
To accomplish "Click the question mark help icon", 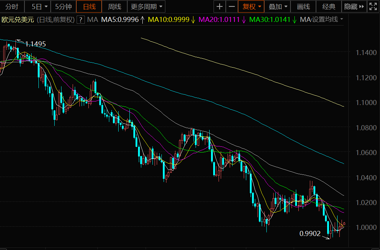I will tap(81, 20).
